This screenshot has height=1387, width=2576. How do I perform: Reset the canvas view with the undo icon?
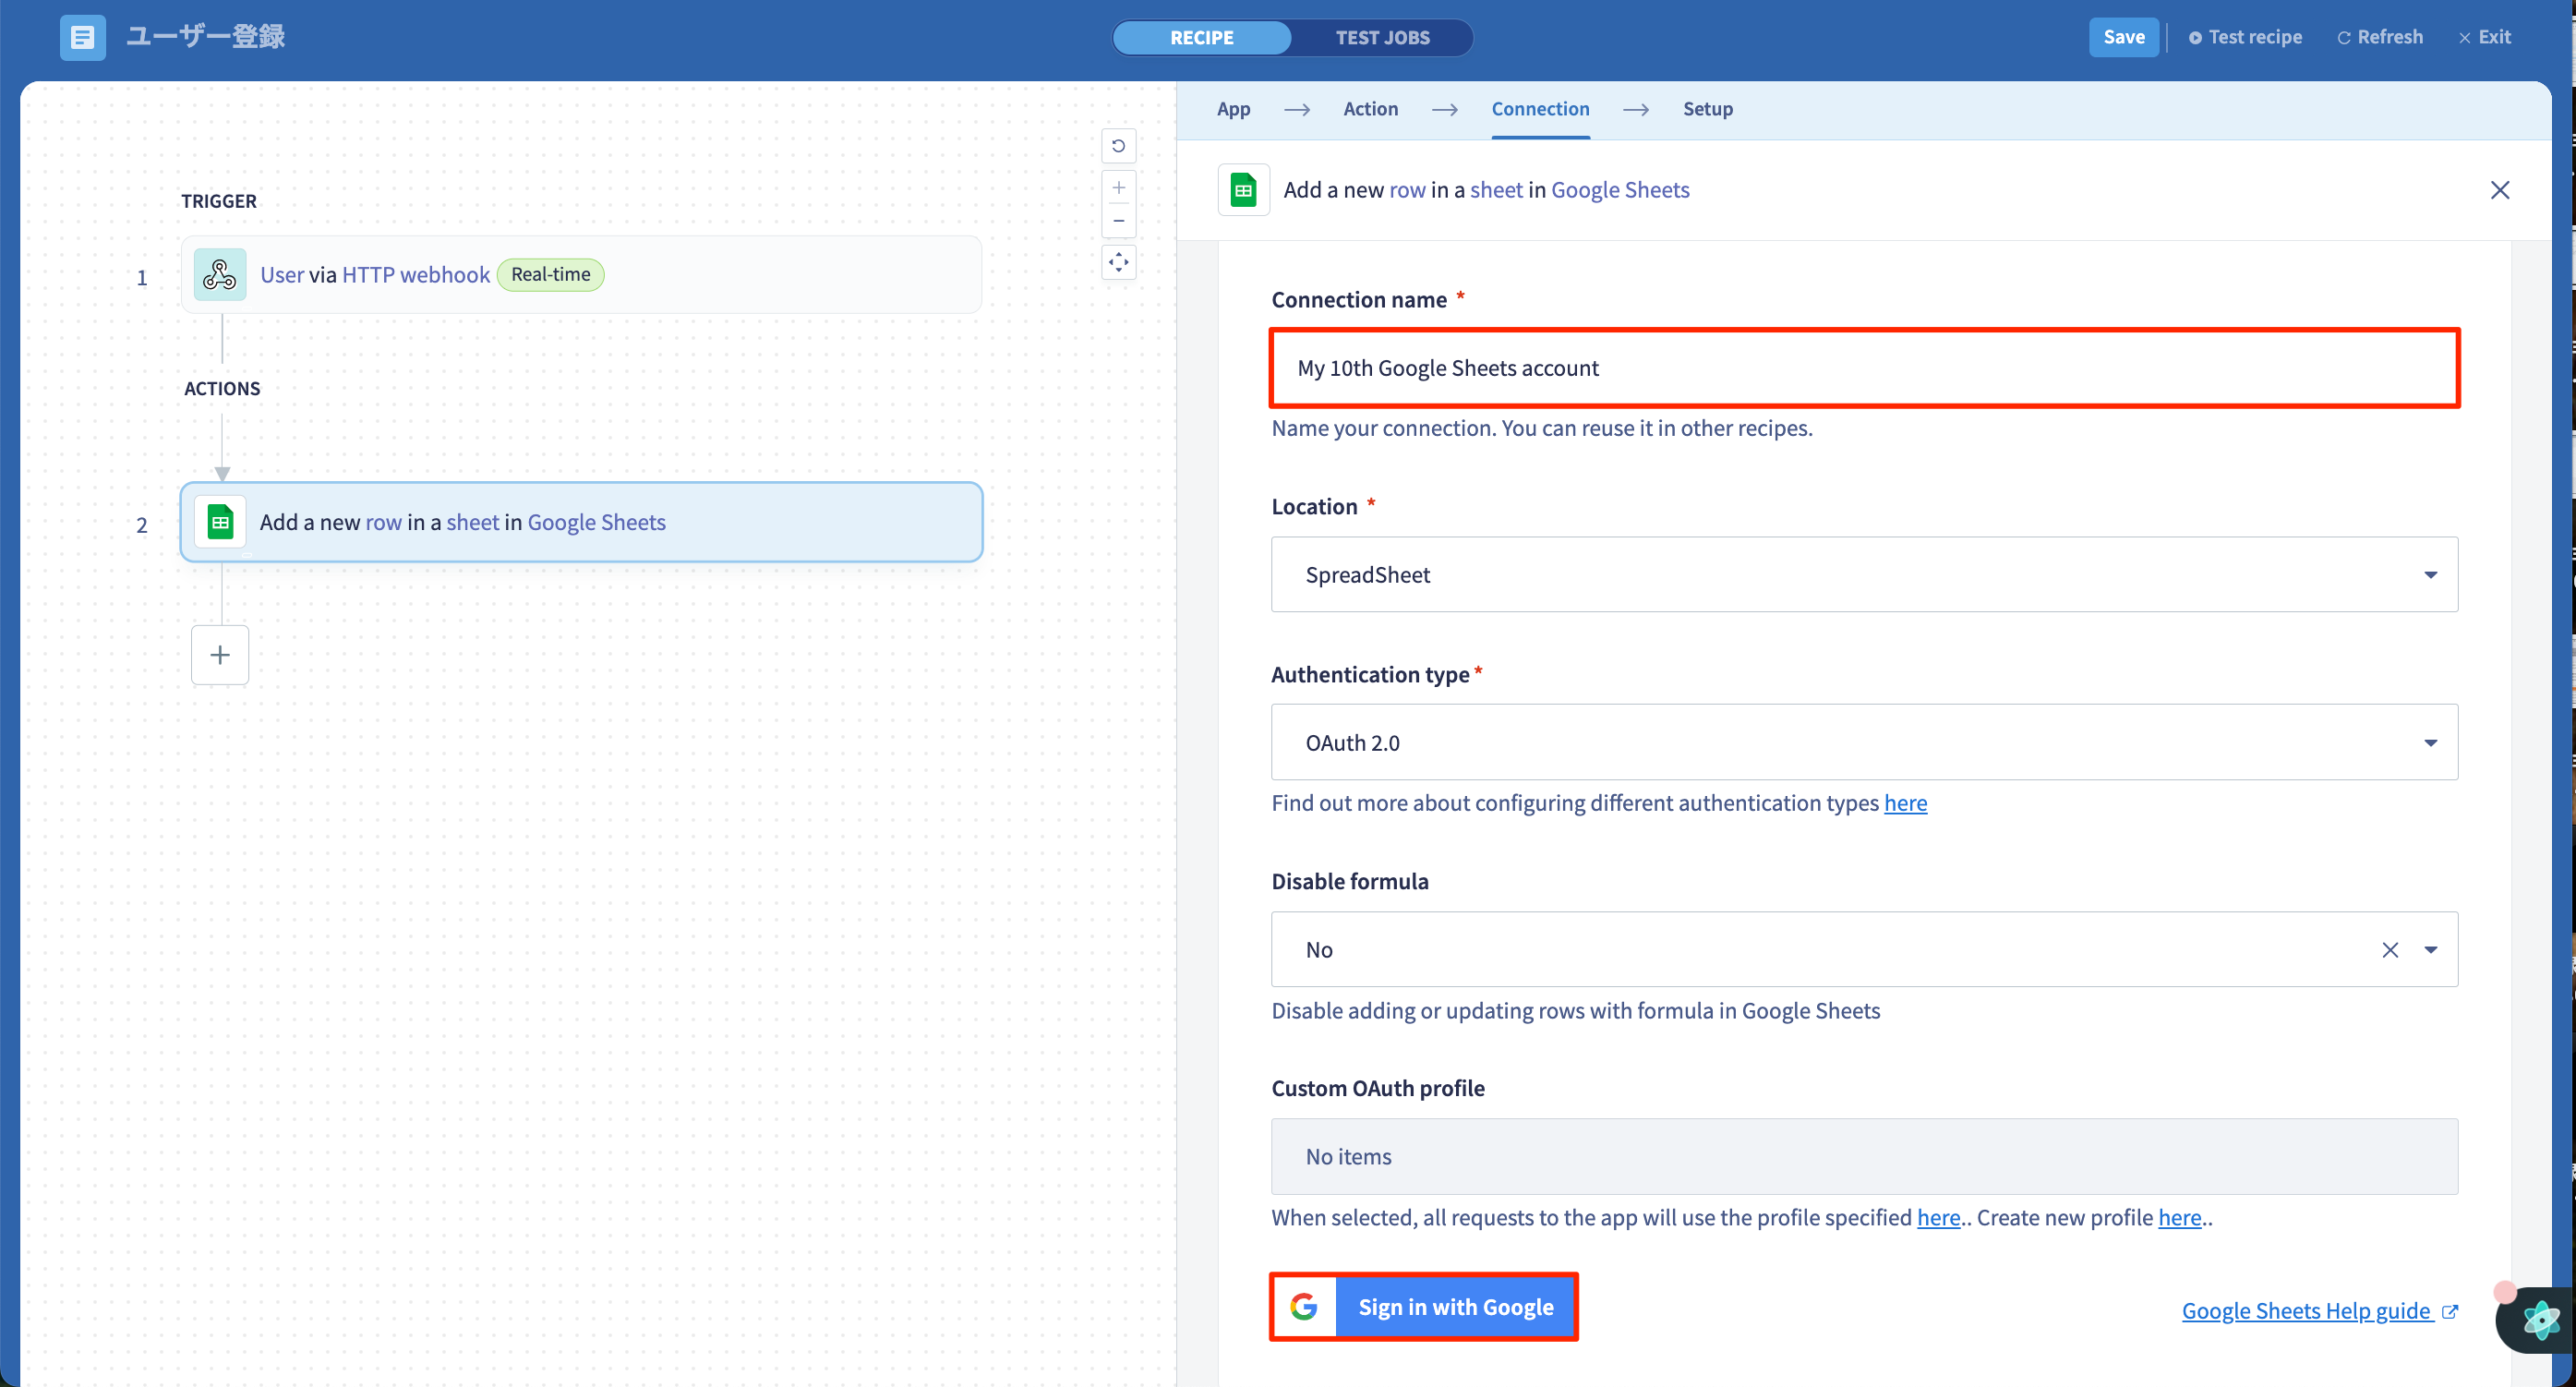[x=1118, y=146]
